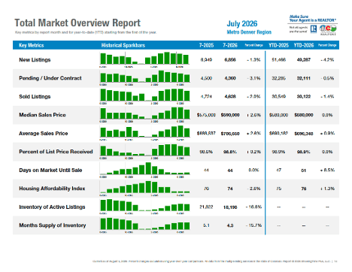Select the Pending / Under Contract row label

pos(50,78)
